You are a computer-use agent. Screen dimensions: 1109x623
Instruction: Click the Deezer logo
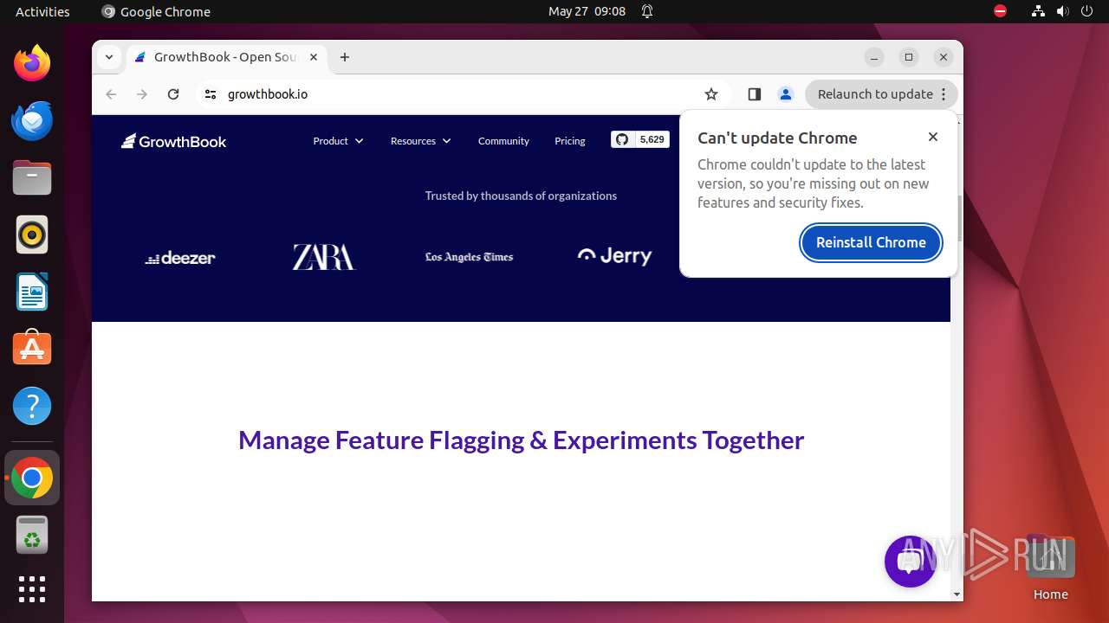(x=180, y=257)
